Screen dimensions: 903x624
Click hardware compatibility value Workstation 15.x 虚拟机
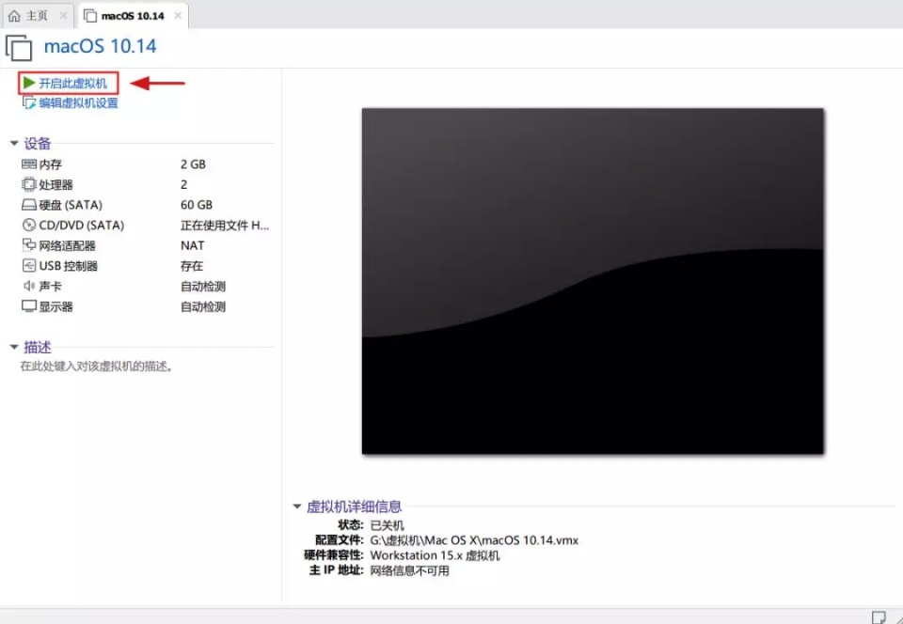(435, 555)
